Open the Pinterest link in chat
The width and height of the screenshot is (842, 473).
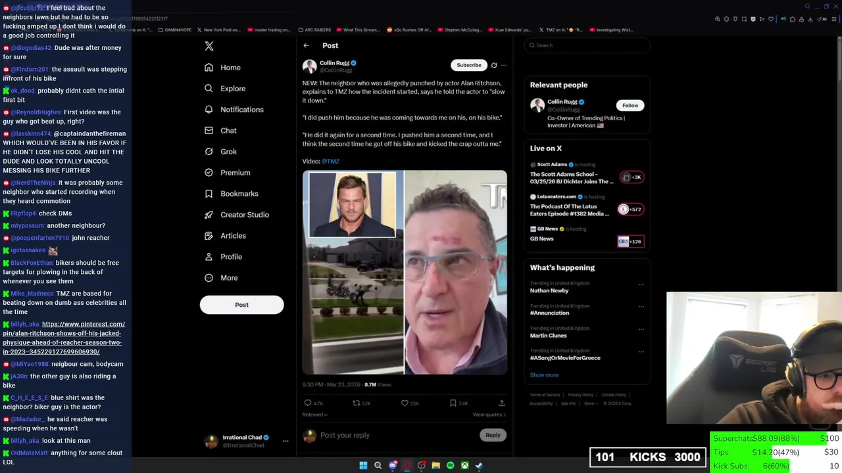click(x=64, y=338)
